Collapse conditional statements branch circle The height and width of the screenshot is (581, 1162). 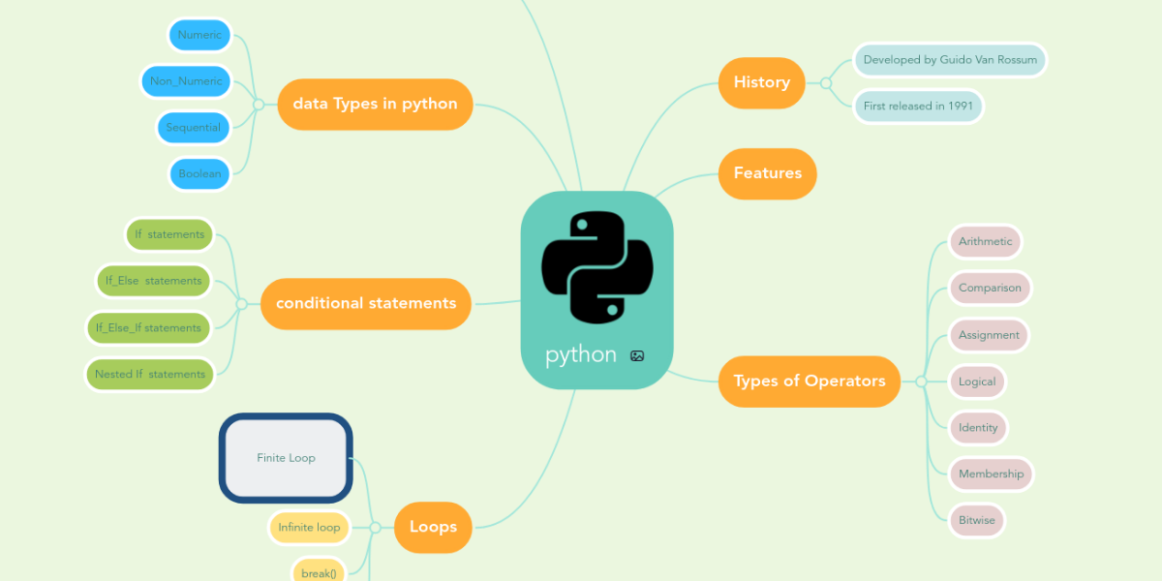[241, 303]
